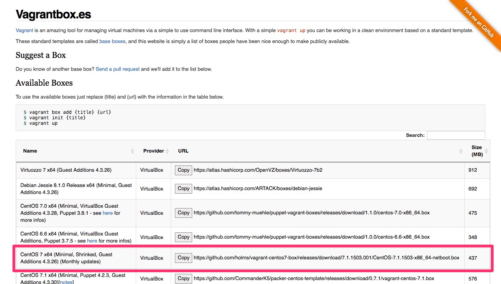Follow the Send a pull request link
The width and height of the screenshot is (501, 284).
tap(117, 69)
